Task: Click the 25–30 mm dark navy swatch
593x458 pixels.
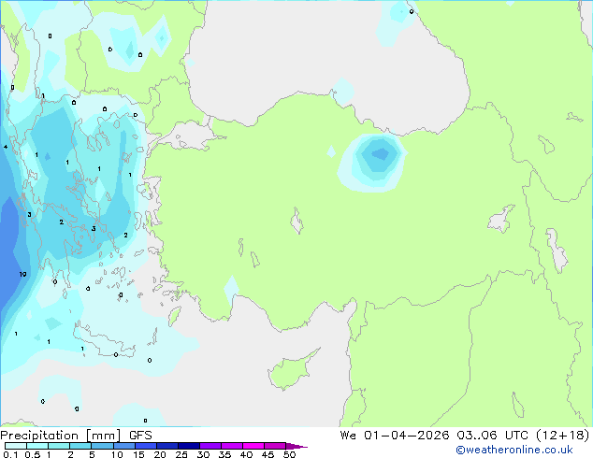Action: coord(188,446)
